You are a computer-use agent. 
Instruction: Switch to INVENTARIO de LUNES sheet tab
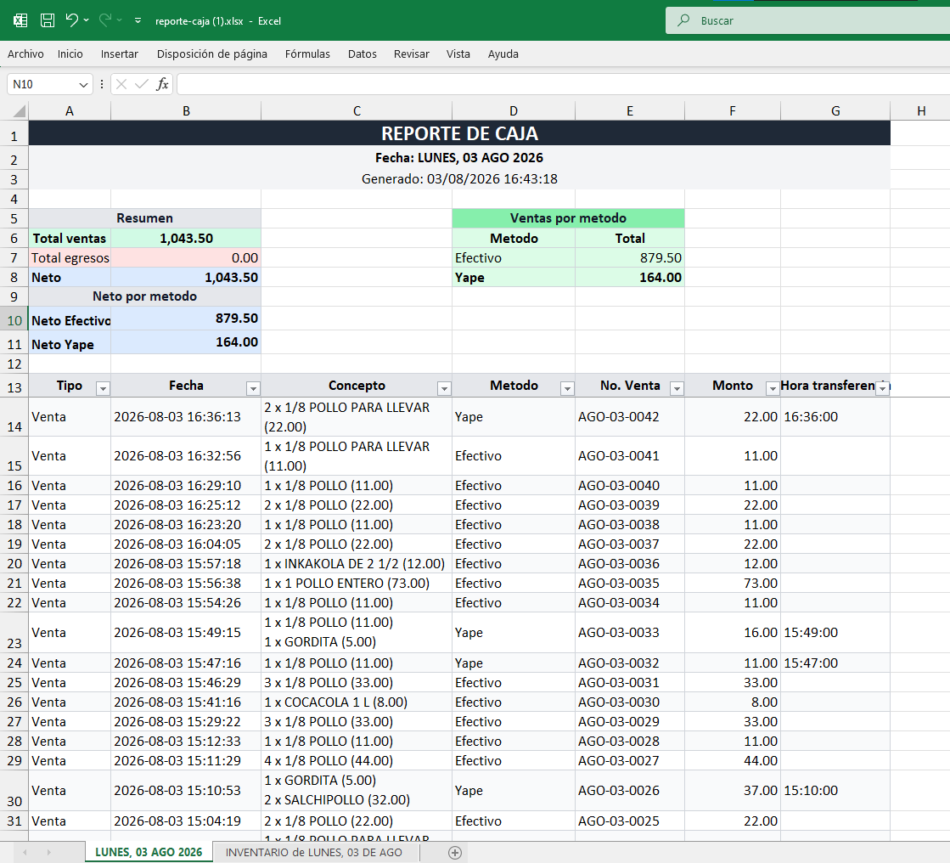(x=314, y=852)
